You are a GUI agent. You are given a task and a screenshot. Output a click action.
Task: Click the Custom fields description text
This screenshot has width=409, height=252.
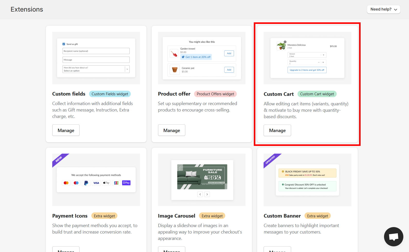(x=93, y=110)
